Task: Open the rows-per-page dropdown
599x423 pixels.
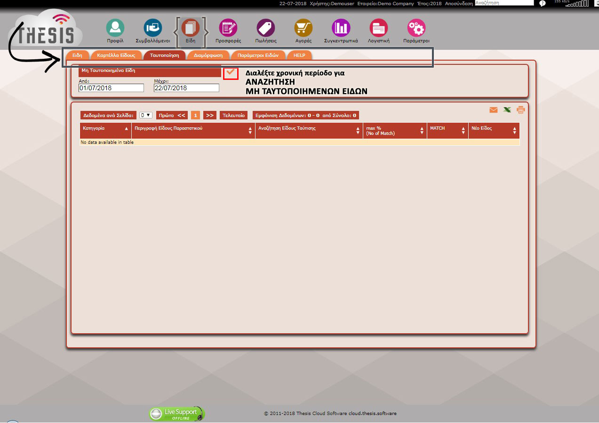Action: tap(146, 115)
